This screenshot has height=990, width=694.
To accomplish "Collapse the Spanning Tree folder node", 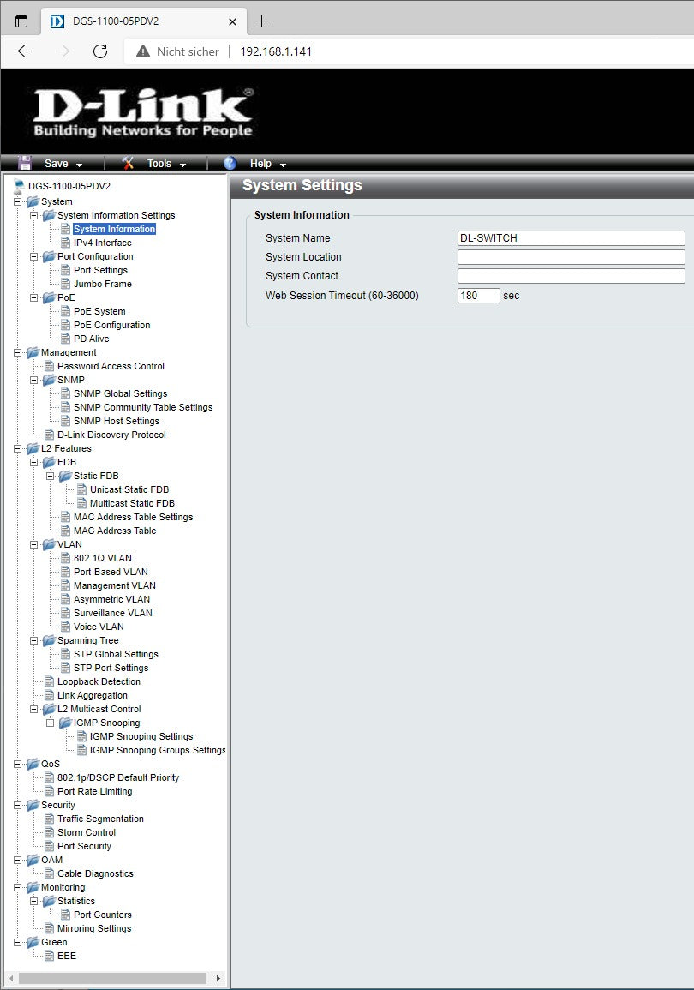I will pyautogui.click(x=34, y=640).
